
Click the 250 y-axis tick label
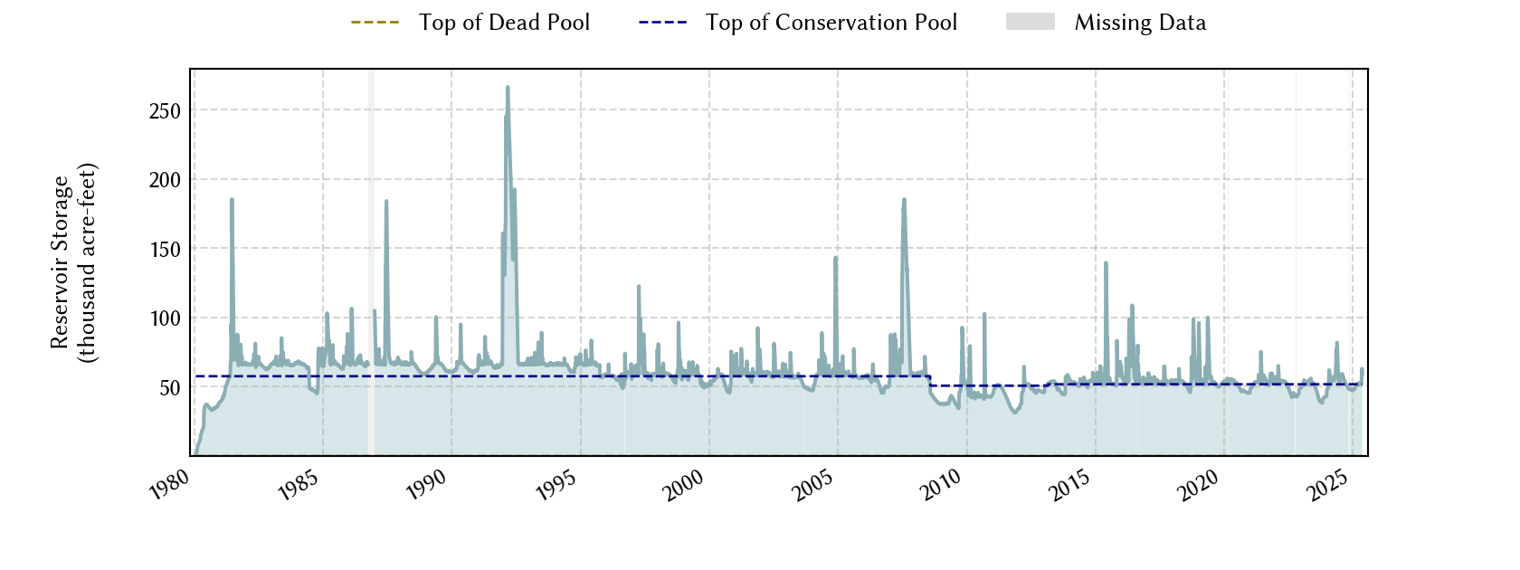click(x=165, y=111)
